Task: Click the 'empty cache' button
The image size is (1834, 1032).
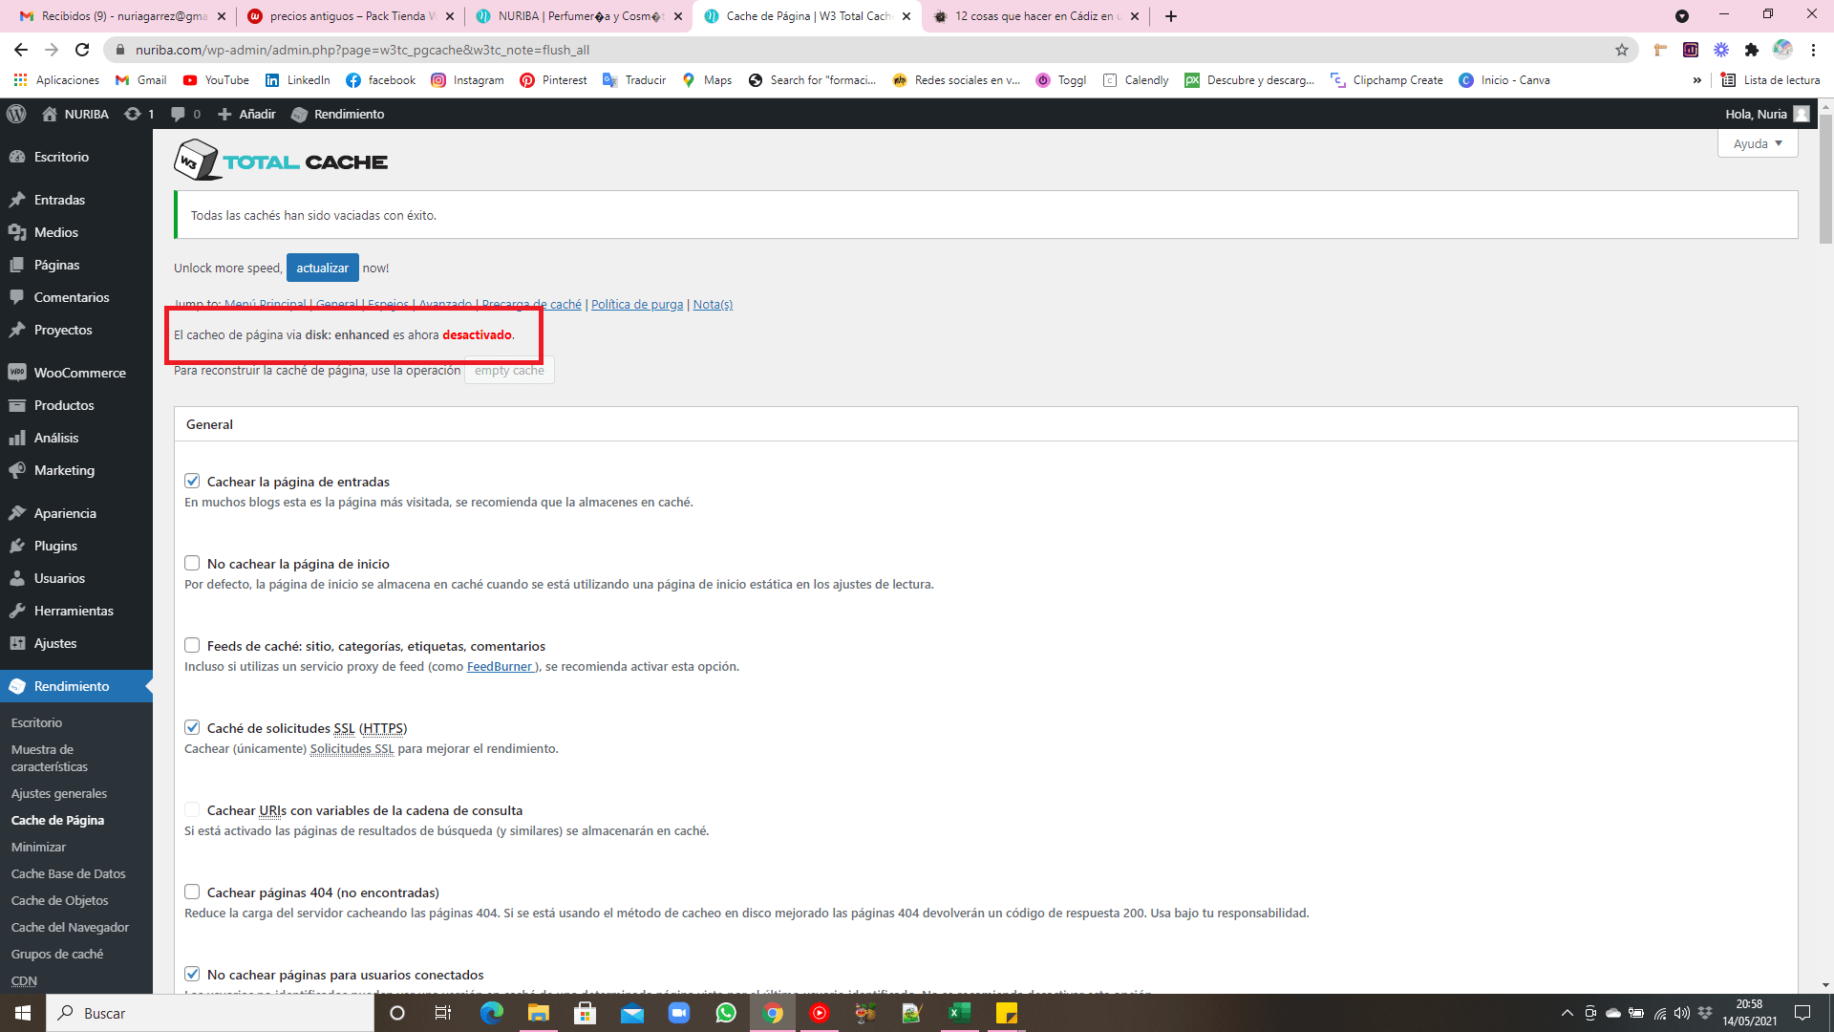Action: 509,371
